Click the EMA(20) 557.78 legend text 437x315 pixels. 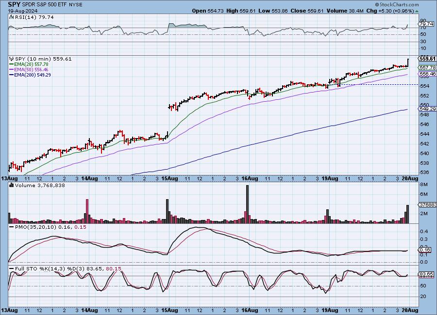pos(31,64)
